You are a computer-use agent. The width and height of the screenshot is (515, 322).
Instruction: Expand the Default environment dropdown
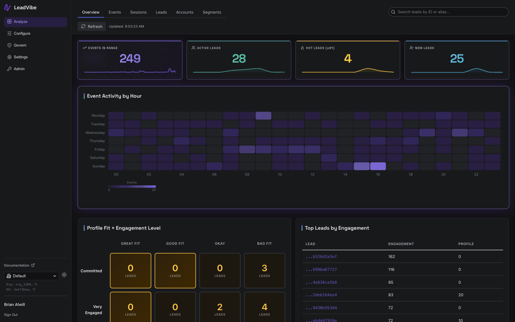31,275
